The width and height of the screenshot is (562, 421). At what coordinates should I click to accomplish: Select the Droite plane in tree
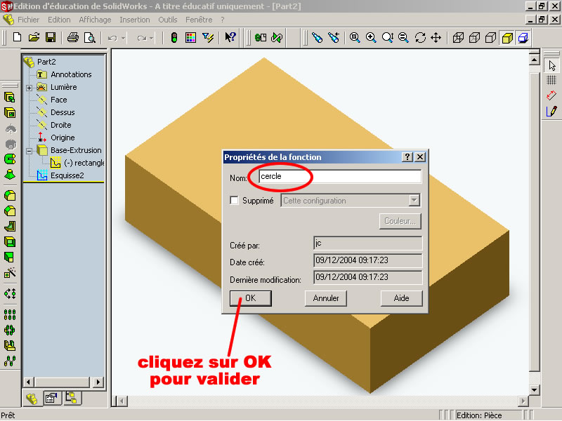click(61, 125)
